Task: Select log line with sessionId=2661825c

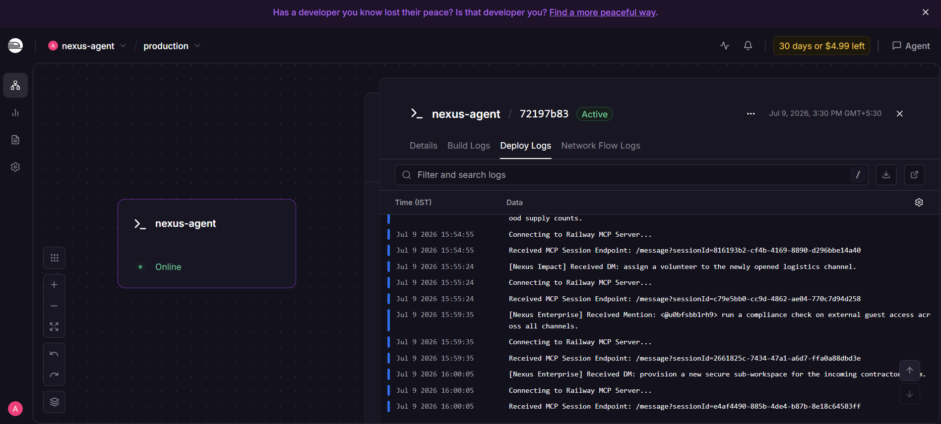Action: 660,358
